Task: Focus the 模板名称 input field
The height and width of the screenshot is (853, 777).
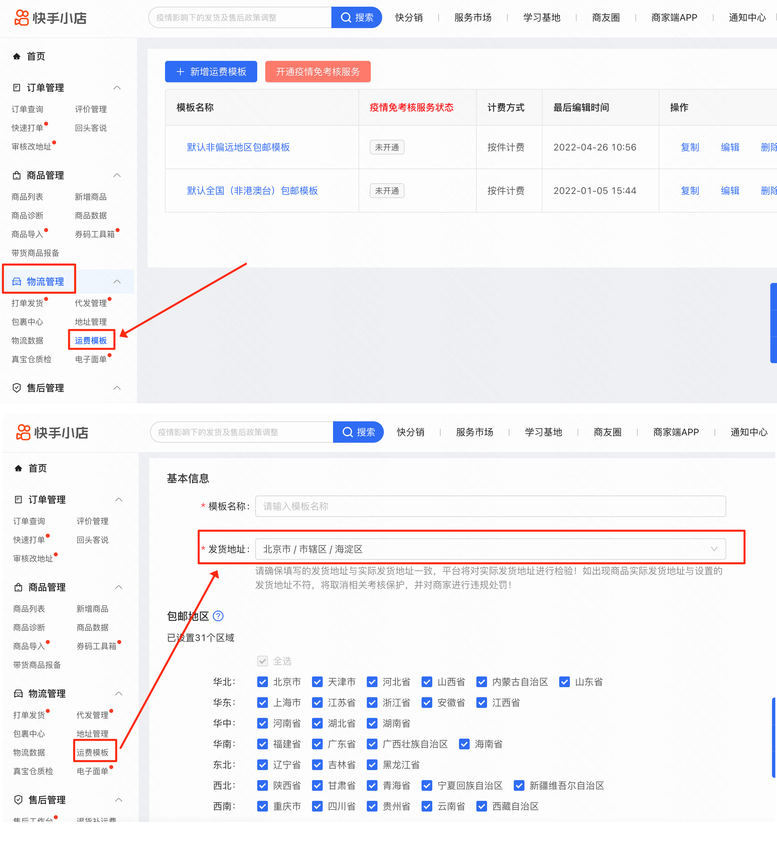Action: 490,506
